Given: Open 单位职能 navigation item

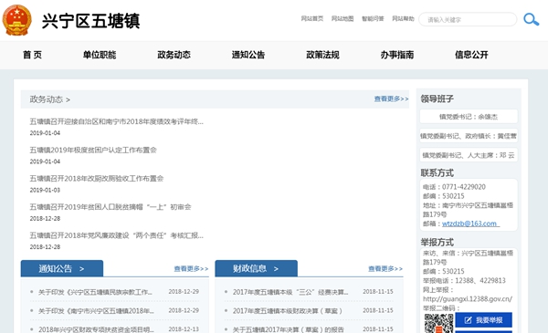Looking at the screenshot, I should pos(100,55).
